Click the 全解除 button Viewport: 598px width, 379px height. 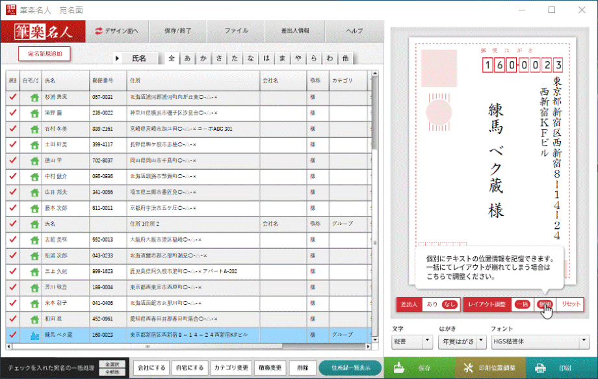pyautogui.click(x=112, y=372)
